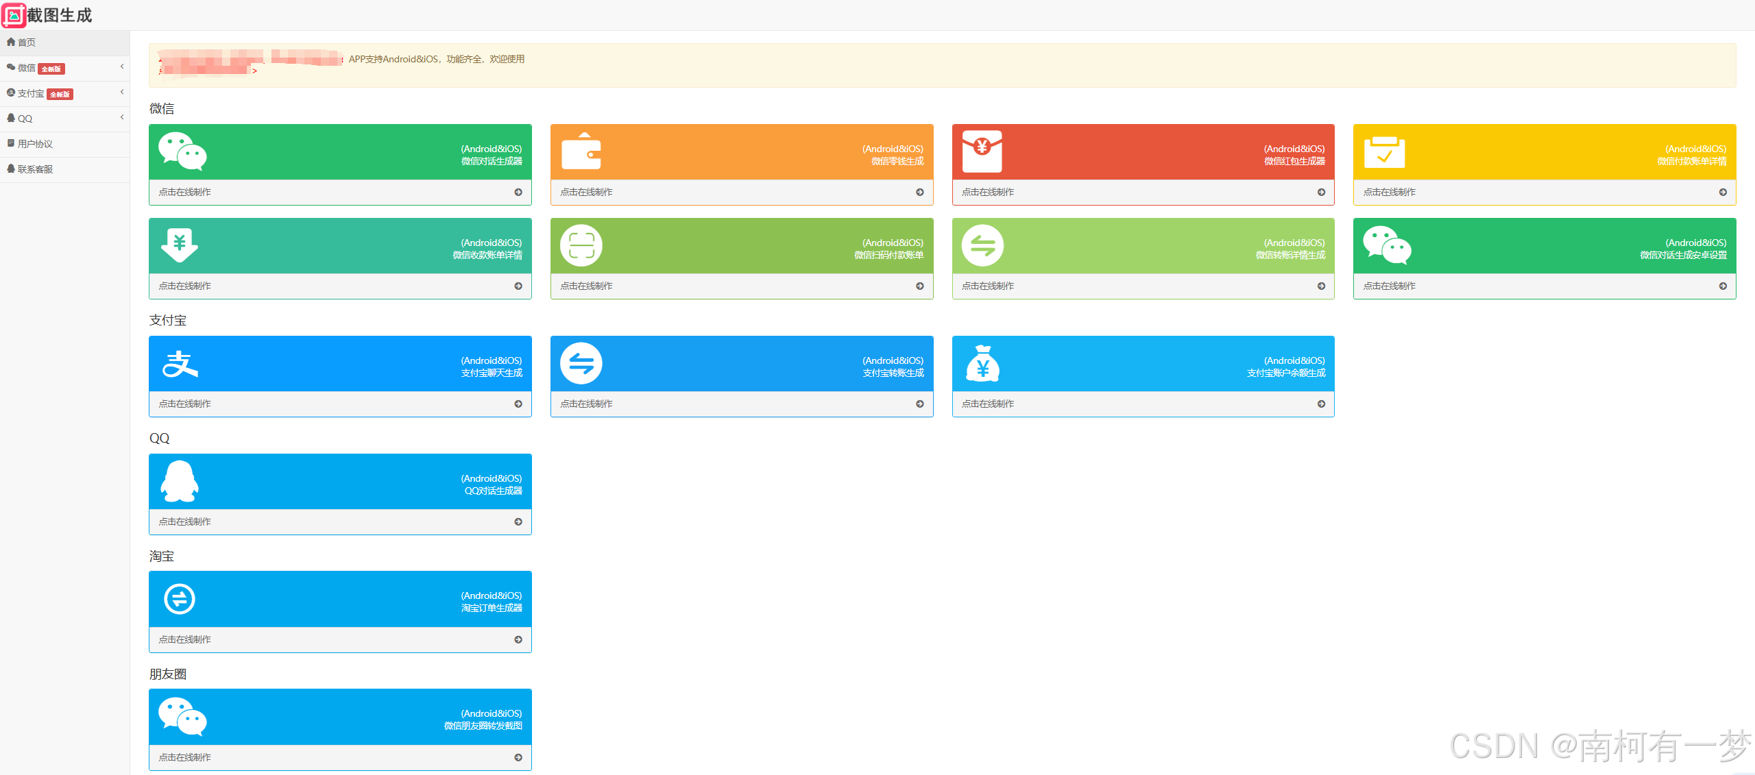
Task: Click the Alipay 支 logo icon
Action: click(x=180, y=364)
